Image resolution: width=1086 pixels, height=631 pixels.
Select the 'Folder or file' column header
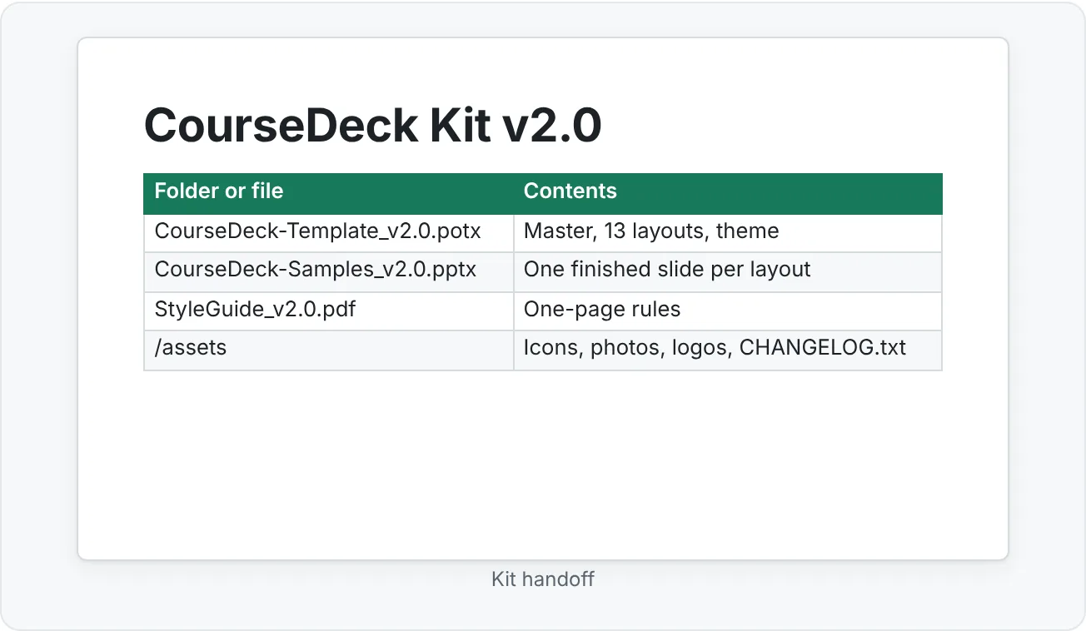point(328,191)
